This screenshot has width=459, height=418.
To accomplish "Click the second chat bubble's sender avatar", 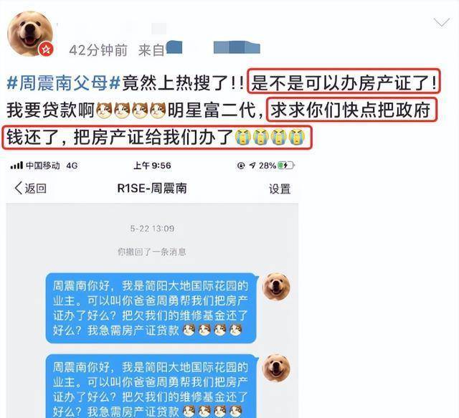I will (x=276, y=368).
